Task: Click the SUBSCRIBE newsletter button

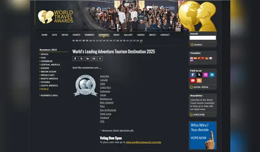Action: pos(197,115)
